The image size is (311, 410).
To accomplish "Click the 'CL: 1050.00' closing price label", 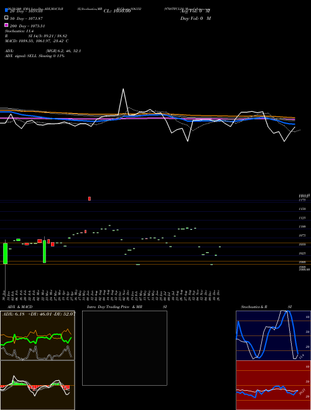I will tap(117, 11).
